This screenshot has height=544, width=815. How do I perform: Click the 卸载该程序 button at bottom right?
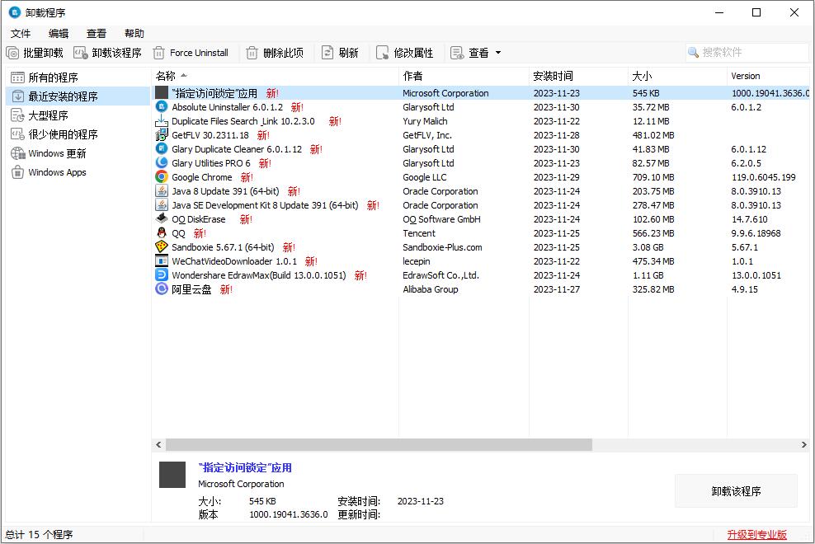735,490
